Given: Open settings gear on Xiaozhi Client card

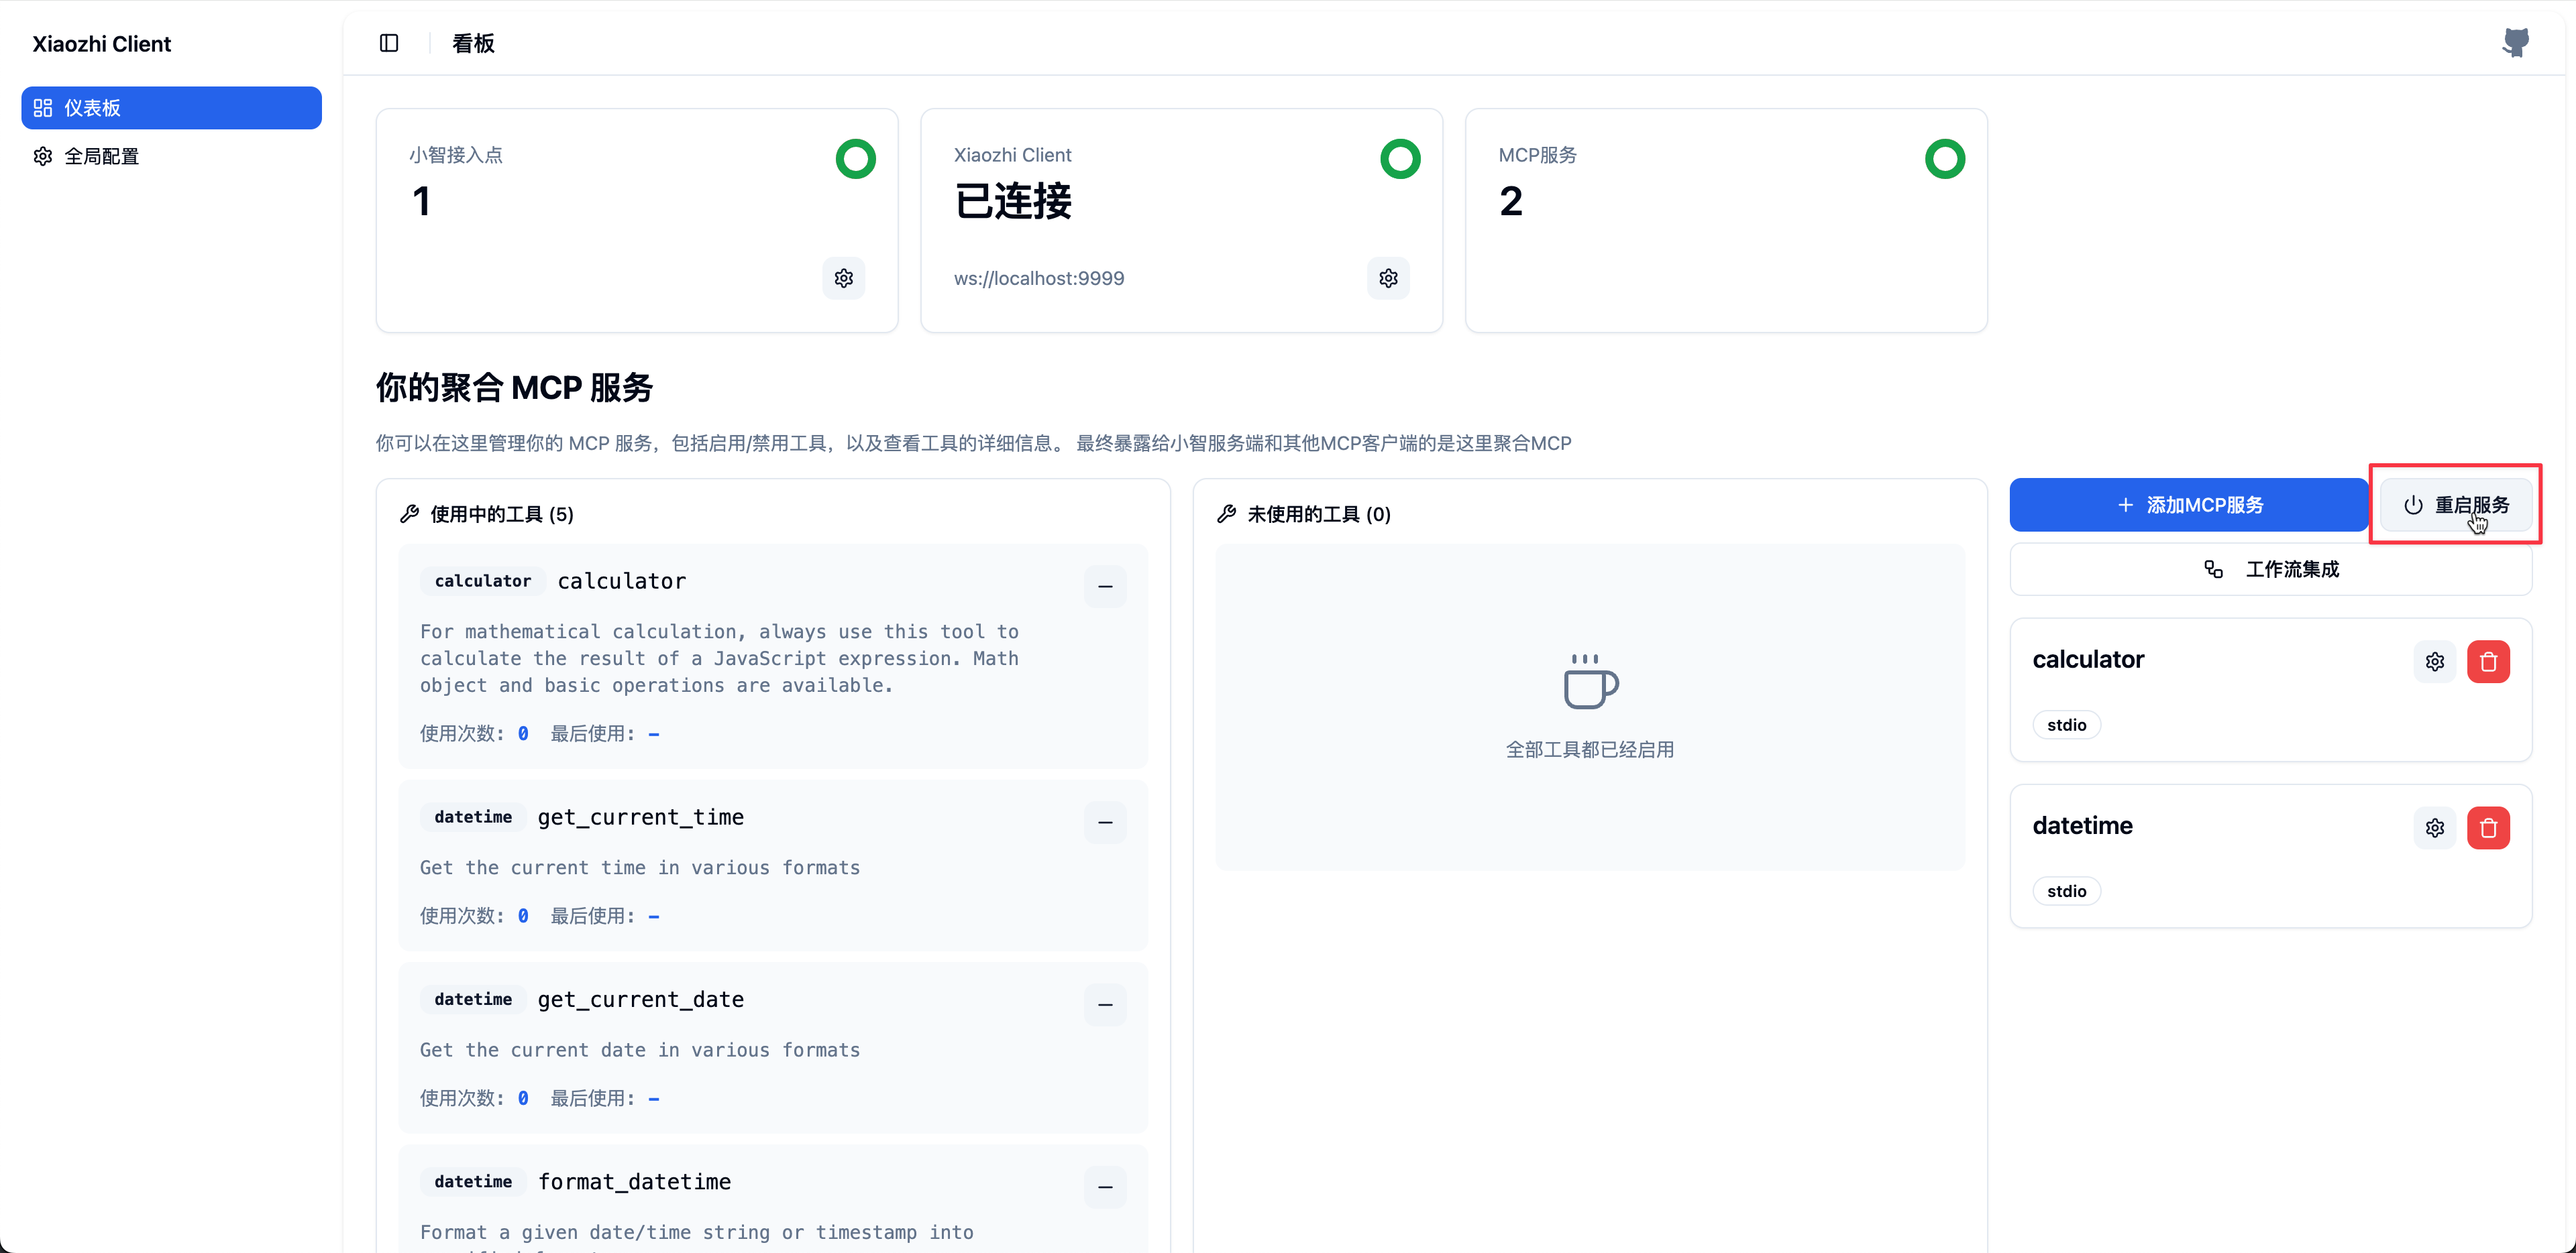Looking at the screenshot, I should pyautogui.click(x=1388, y=278).
